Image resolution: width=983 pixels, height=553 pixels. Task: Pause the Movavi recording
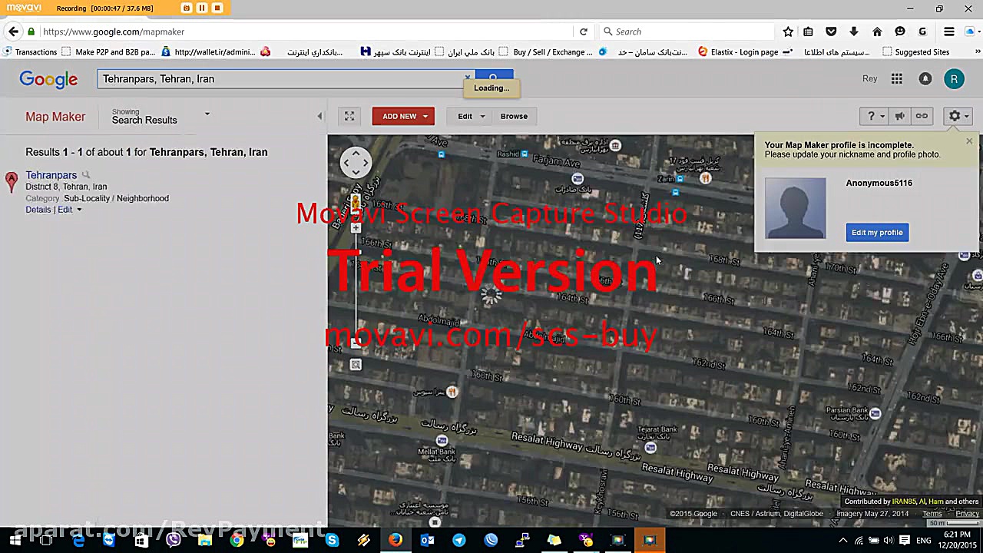pos(201,8)
